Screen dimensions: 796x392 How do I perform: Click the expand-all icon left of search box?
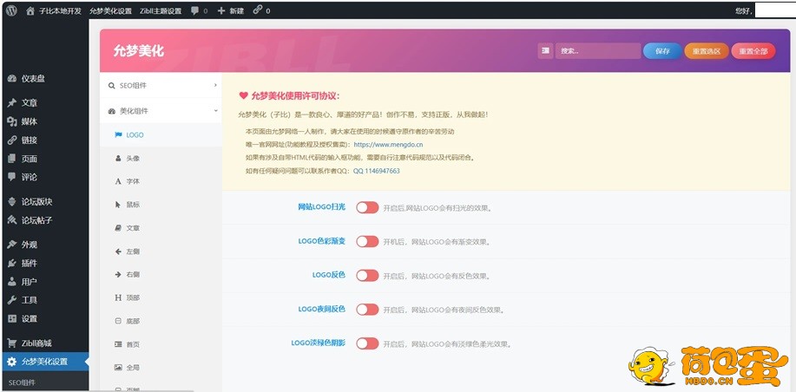(546, 50)
